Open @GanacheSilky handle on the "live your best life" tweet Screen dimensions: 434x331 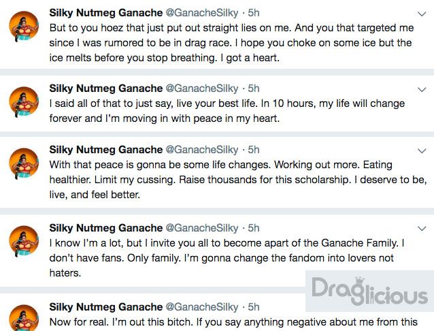pos(202,89)
